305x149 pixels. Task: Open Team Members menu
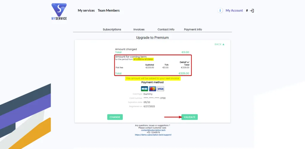click(x=108, y=10)
